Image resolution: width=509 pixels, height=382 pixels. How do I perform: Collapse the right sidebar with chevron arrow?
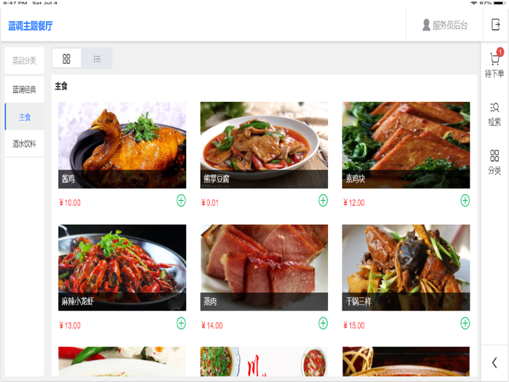pyautogui.click(x=494, y=362)
